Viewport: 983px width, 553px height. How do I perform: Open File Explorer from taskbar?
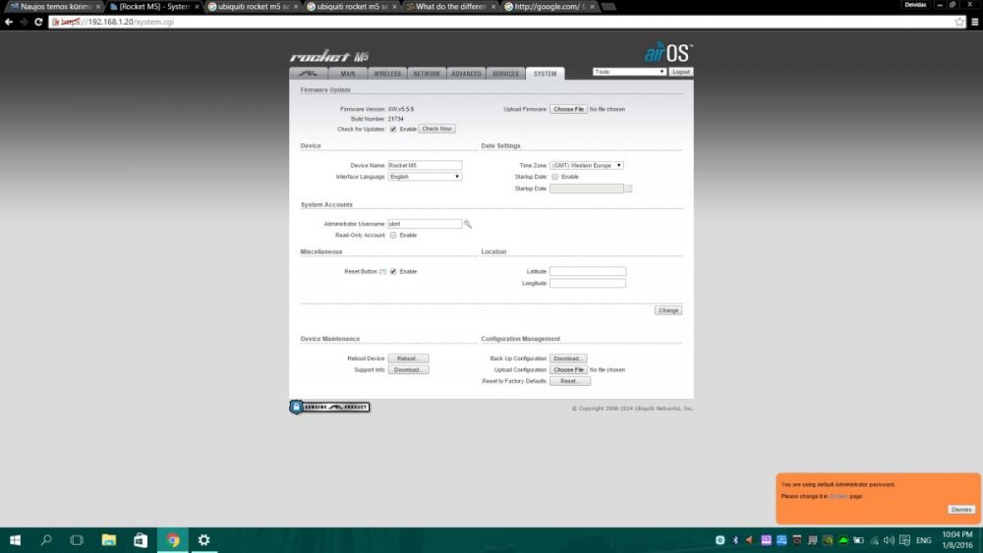[x=108, y=540]
